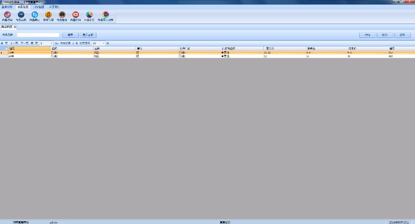Screen dimensions: 415x224
Task: Close the open document tab via its X
Action: (15, 27)
